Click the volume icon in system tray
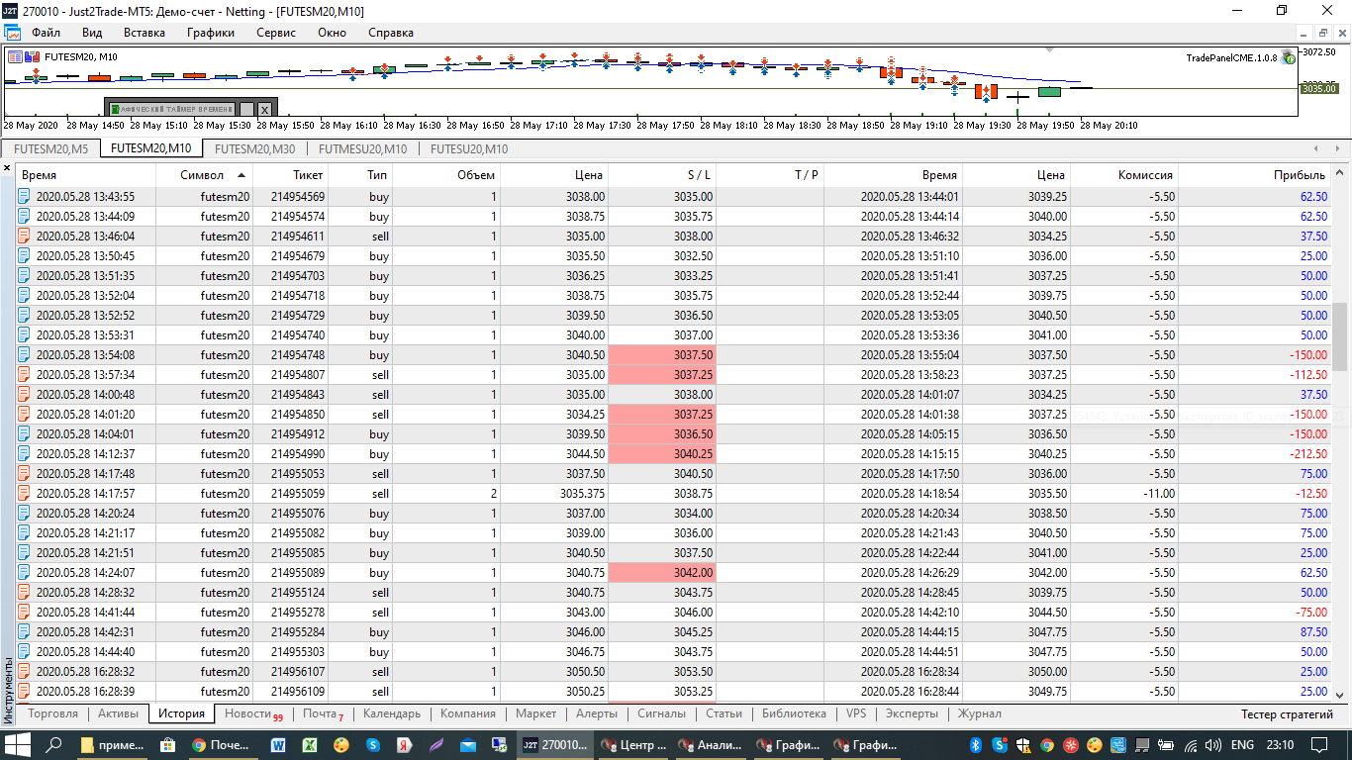Viewport: 1352px width, 760px height. [1212, 744]
